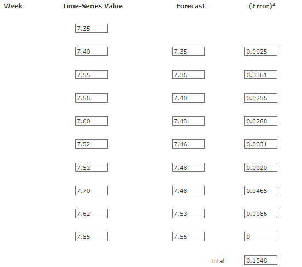Click the forecast field showing 7.46
The width and height of the screenshot is (302, 267).
[189, 144]
